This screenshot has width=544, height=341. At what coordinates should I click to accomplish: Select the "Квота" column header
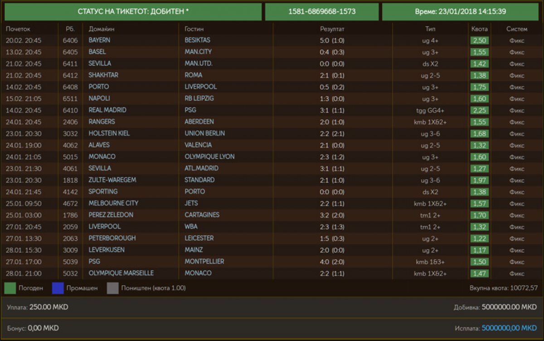click(480, 29)
